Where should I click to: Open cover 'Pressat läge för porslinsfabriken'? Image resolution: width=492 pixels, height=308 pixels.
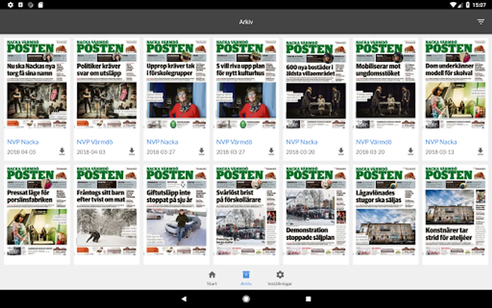point(37,211)
